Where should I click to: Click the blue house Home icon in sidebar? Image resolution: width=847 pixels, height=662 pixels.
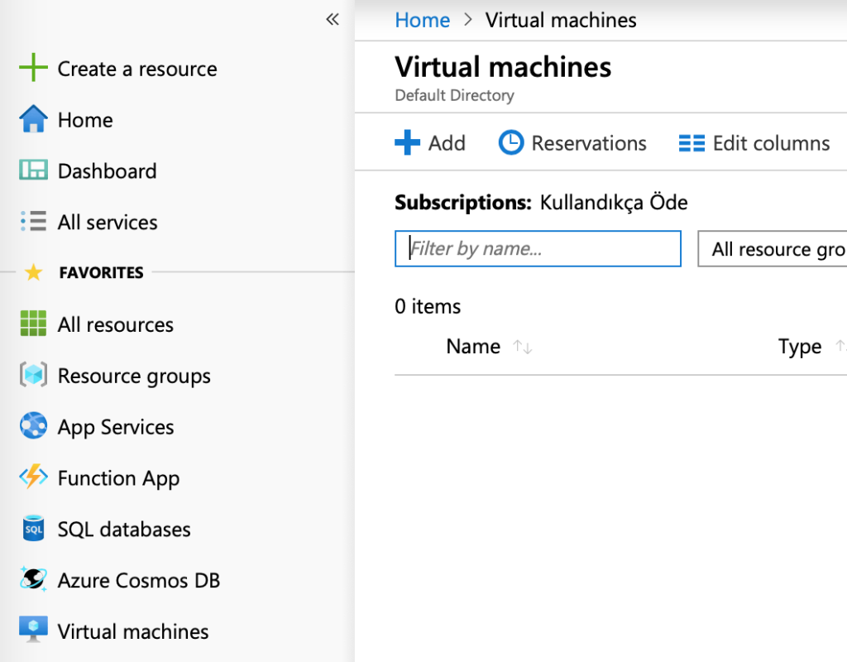(33, 119)
